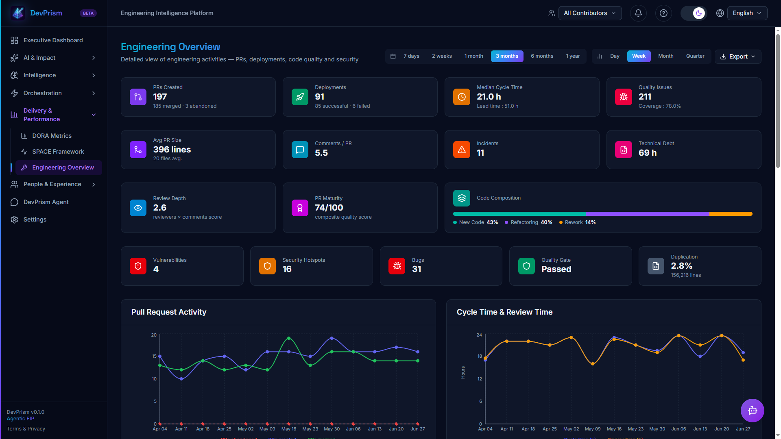The width and height of the screenshot is (781, 439).
Task: Collapse the Delivery & Performance section
Action: (x=54, y=115)
